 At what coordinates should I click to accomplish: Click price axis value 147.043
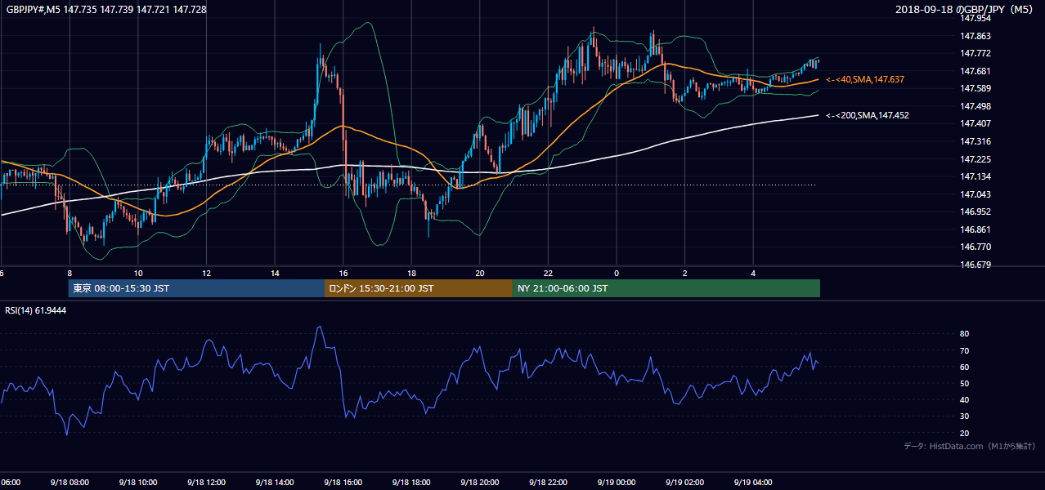[975, 194]
